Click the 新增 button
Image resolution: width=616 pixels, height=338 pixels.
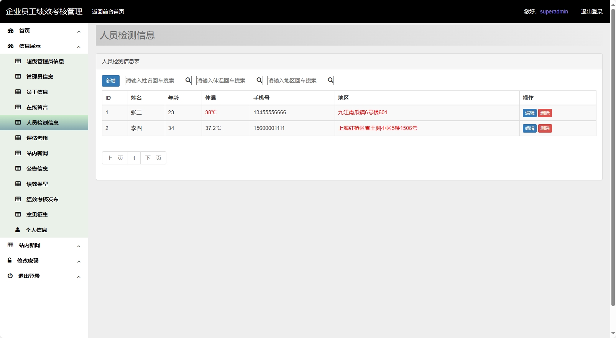point(111,80)
